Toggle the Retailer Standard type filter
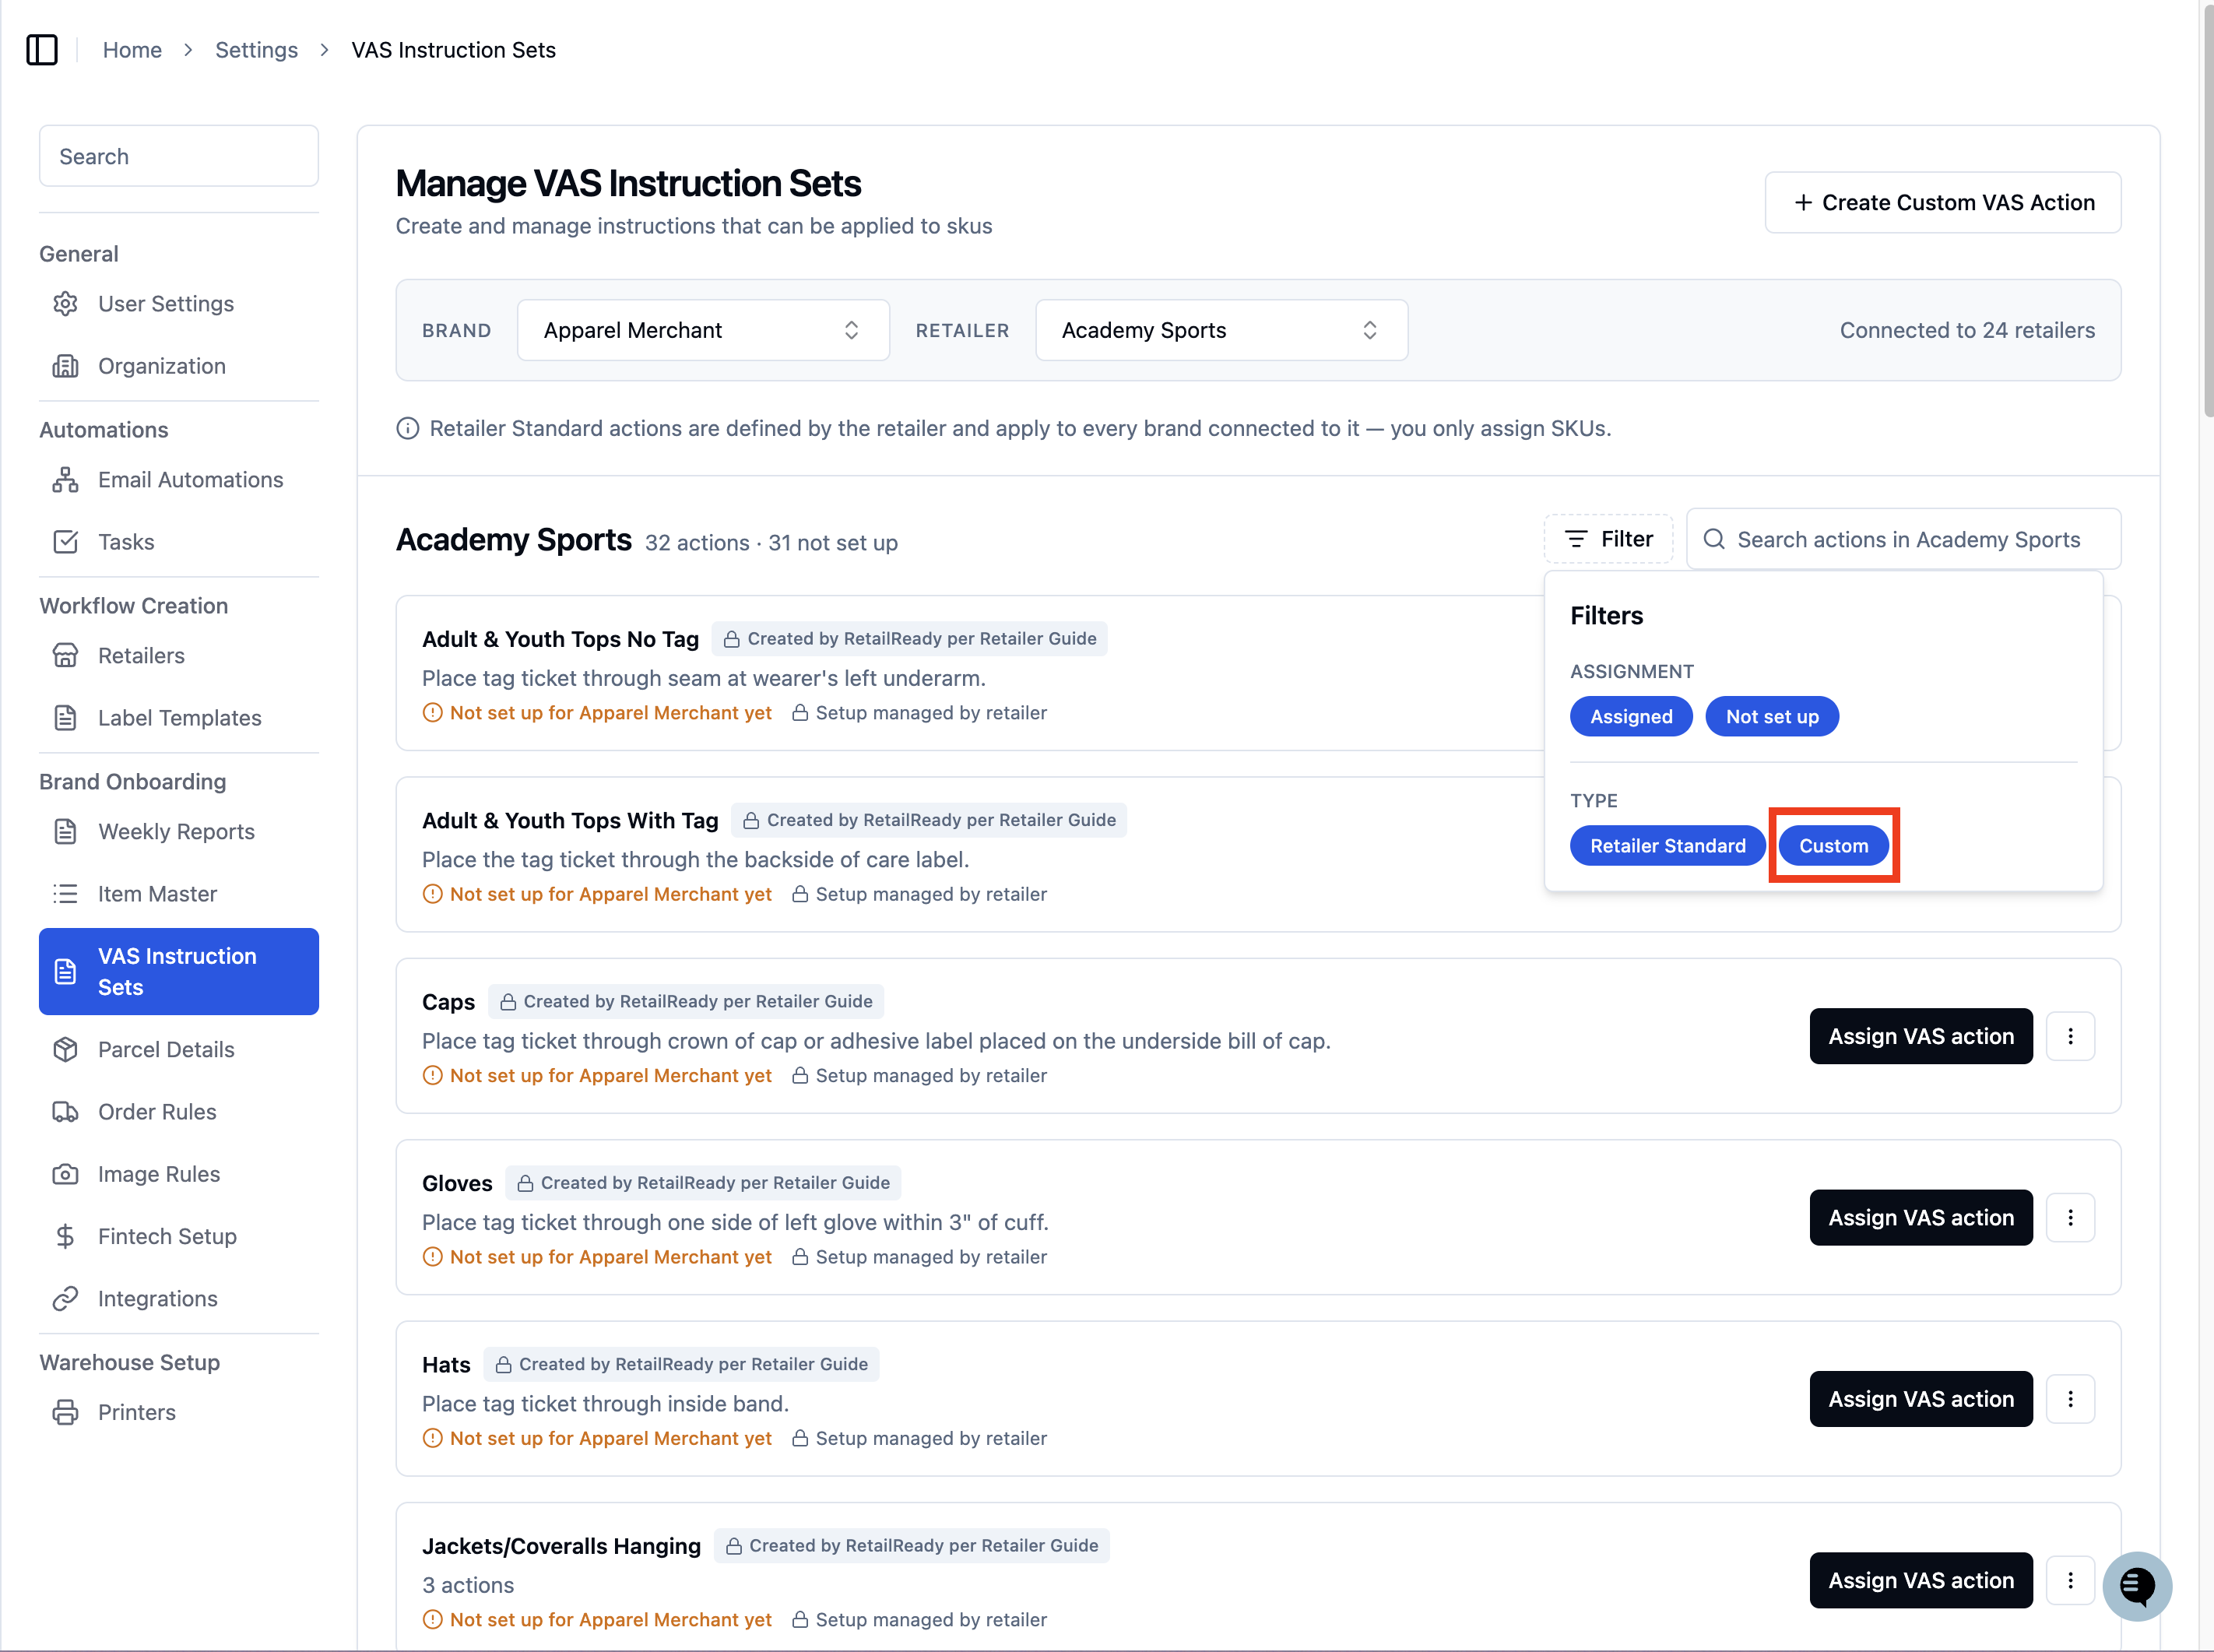 point(1668,846)
